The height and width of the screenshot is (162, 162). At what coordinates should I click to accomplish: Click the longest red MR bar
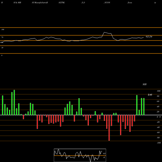tap(109, 128)
